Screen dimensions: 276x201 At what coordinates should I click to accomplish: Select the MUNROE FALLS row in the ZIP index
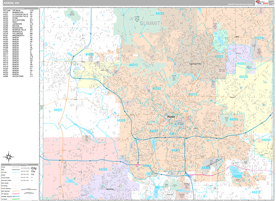click(18, 30)
